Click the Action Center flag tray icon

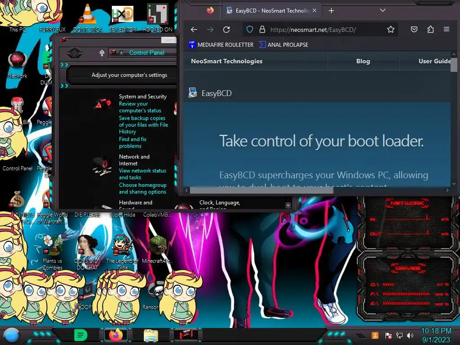point(388,335)
